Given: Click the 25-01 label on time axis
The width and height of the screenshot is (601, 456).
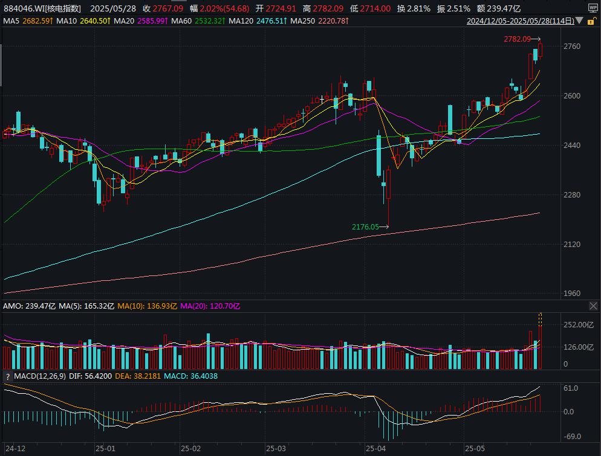Looking at the screenshot, I should pyautogui.click(x=105, y=449).
